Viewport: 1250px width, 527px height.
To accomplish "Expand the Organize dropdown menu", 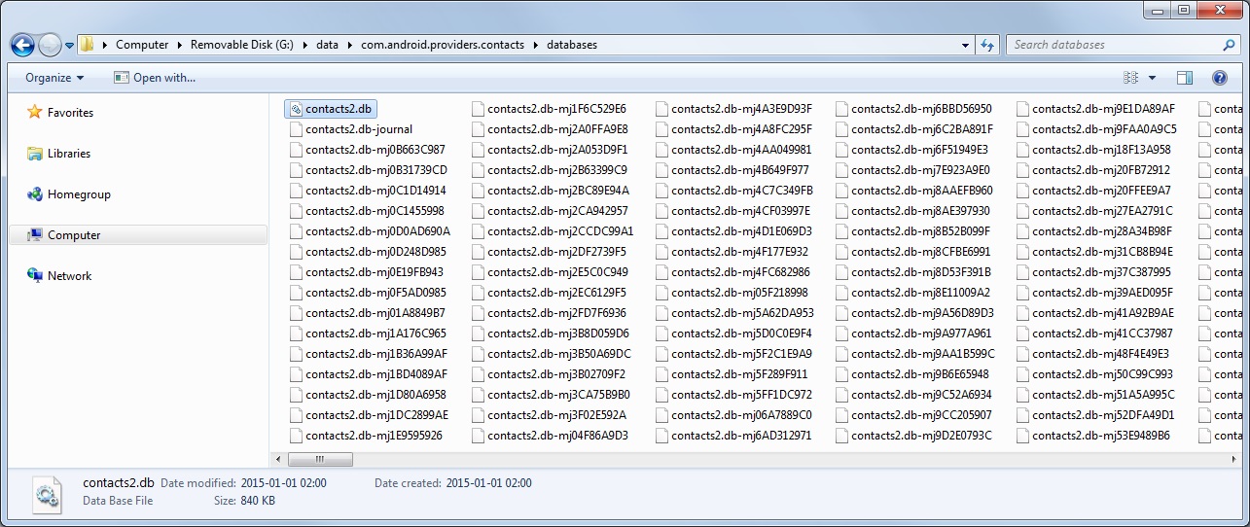I will (54, 78).
